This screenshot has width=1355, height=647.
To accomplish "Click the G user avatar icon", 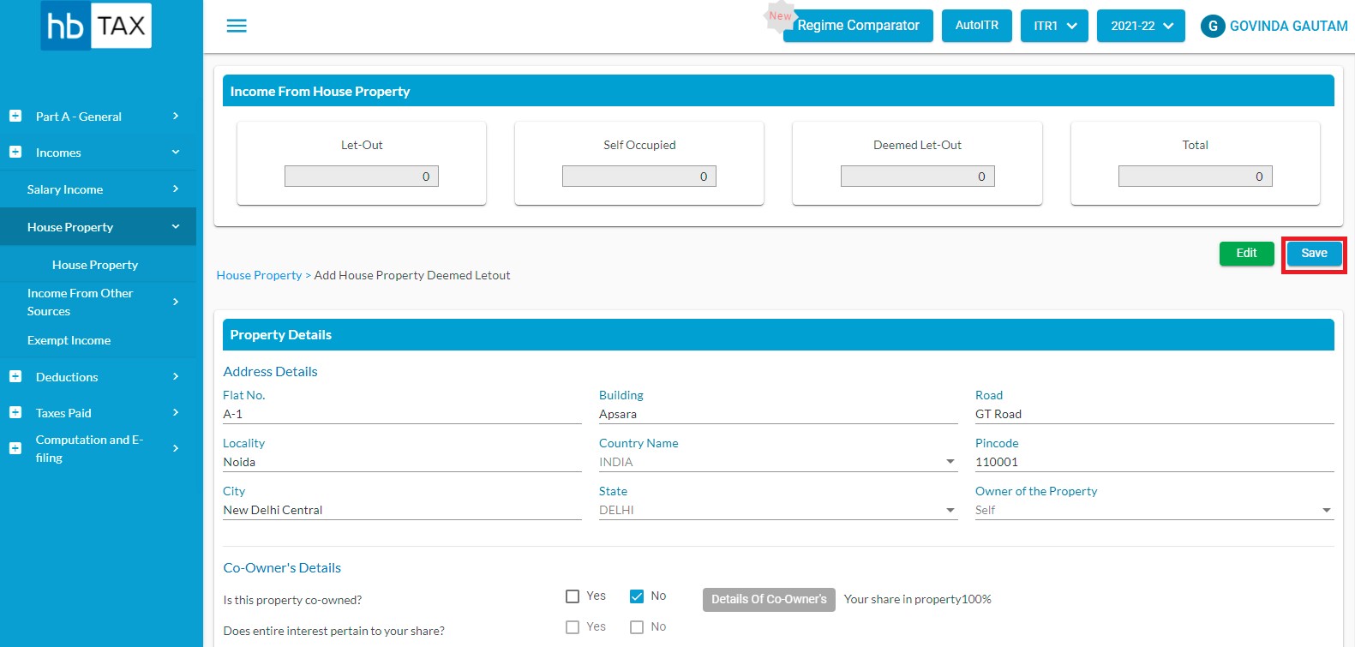I will click(1213, 26).
